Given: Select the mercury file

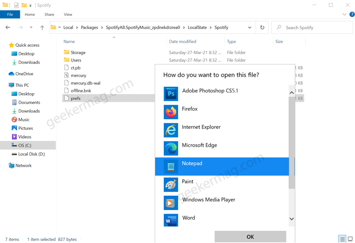Looking at the screenshot, I should point(78,76).
